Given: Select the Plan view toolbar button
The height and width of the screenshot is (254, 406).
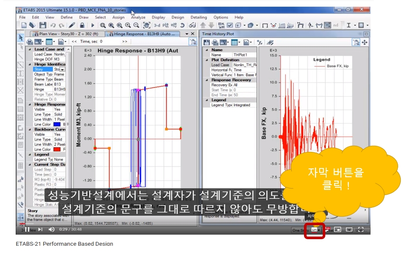Looking at the screenshot, I should click(165, 25).
